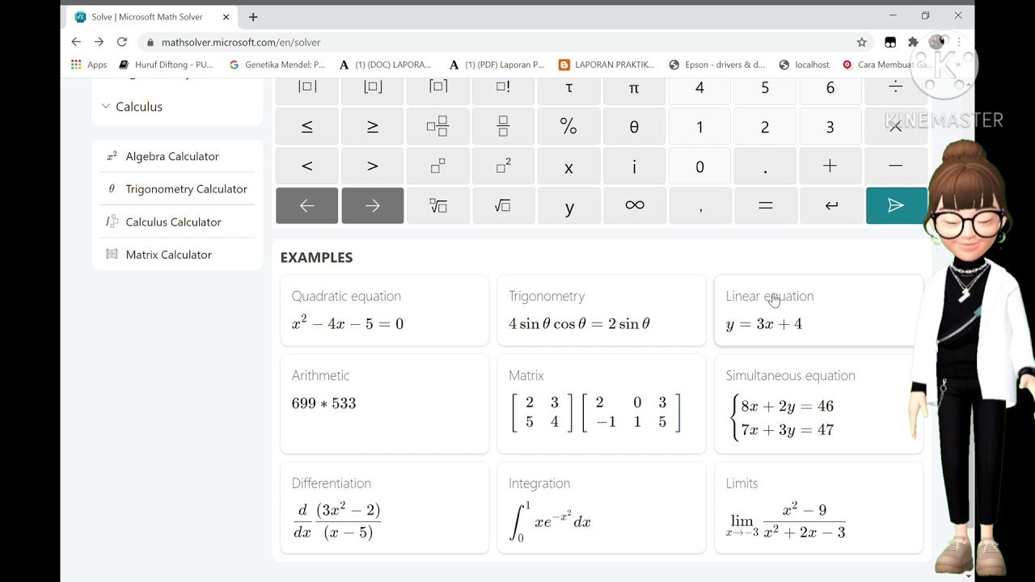Submit the problem with send button
This screenshot has width=1035, height=582.
point(896,205)
